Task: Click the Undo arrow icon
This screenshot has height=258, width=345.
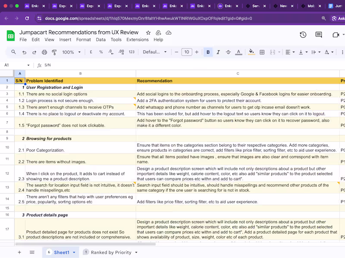Action: pyautogui.click(x=24, y=52)
